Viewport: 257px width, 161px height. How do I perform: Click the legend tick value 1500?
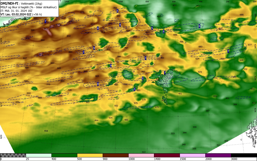[x=183, y=159]
